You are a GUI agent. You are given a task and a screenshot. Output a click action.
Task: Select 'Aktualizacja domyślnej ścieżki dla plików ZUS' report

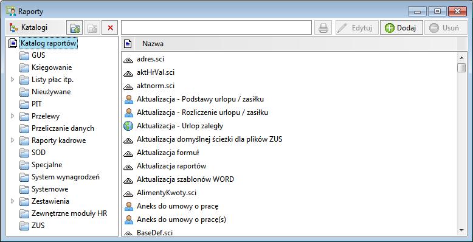point(209,139)
